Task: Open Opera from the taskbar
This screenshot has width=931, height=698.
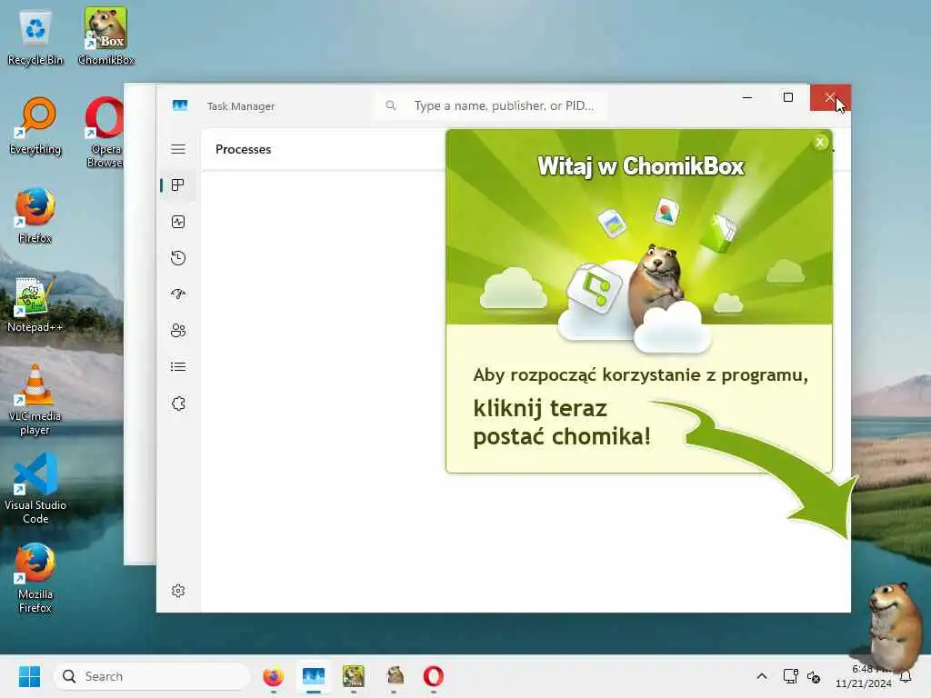Action: (x=434, y=676)
